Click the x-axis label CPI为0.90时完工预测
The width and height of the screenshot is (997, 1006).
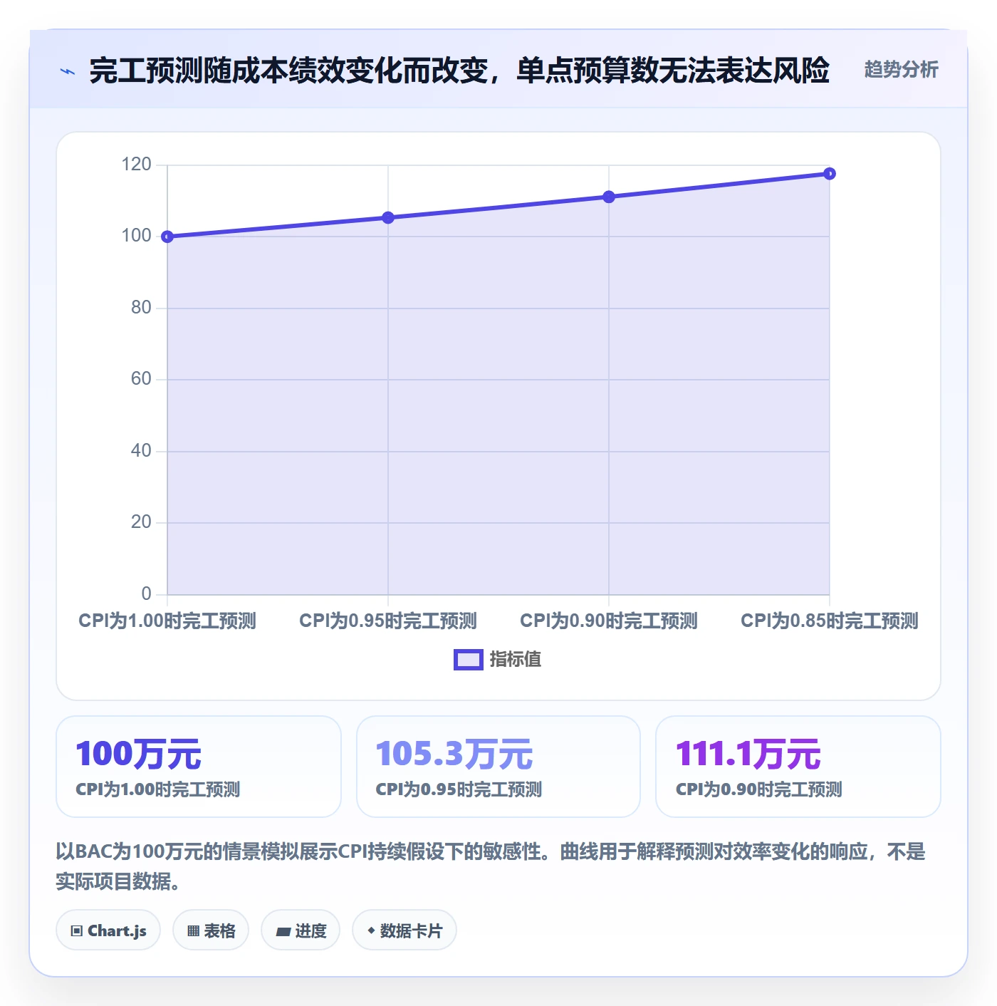(609, 621)
